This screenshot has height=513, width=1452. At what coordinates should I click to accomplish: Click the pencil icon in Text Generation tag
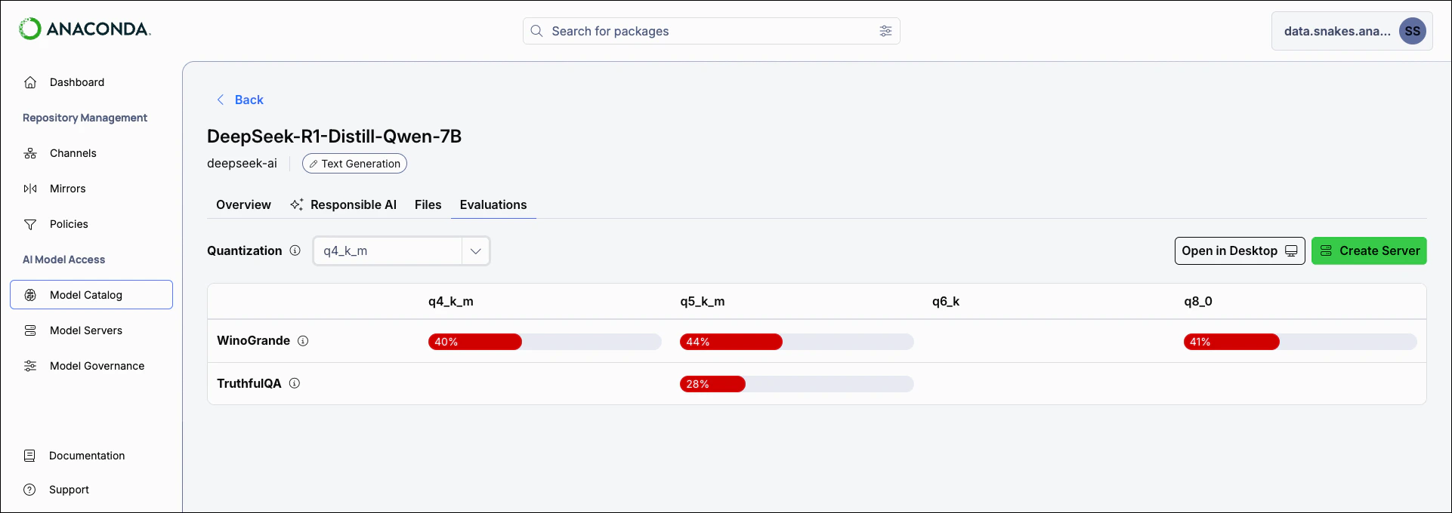[x=313, y=164]
